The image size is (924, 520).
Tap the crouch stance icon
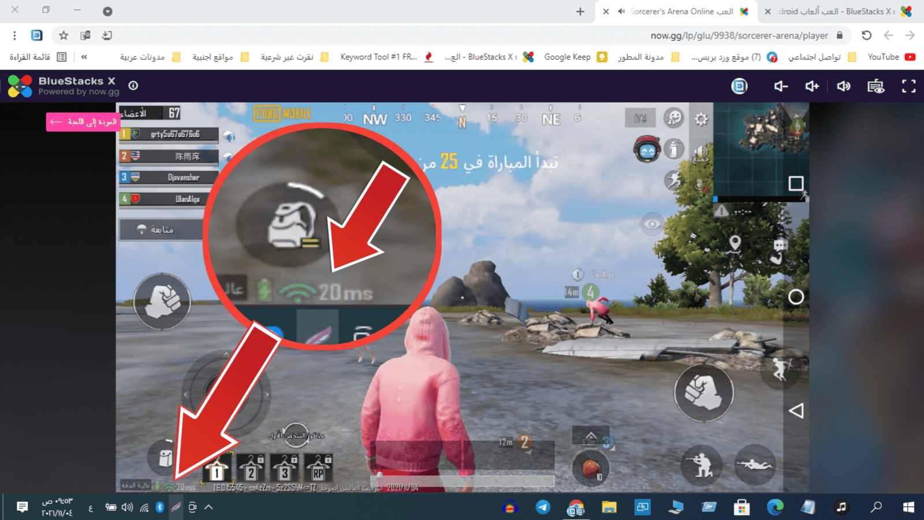click(x=702, y=464)
